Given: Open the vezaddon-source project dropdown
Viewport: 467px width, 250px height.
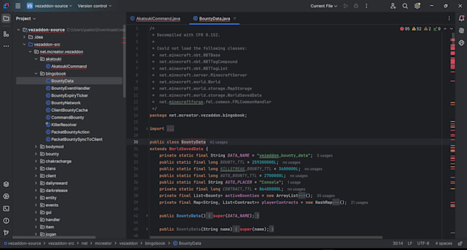Looking at the screenshot, I should 49,6.
